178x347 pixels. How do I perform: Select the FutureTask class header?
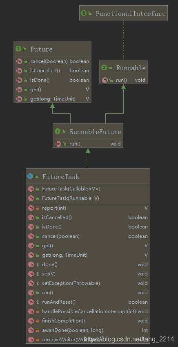(88, 177)
